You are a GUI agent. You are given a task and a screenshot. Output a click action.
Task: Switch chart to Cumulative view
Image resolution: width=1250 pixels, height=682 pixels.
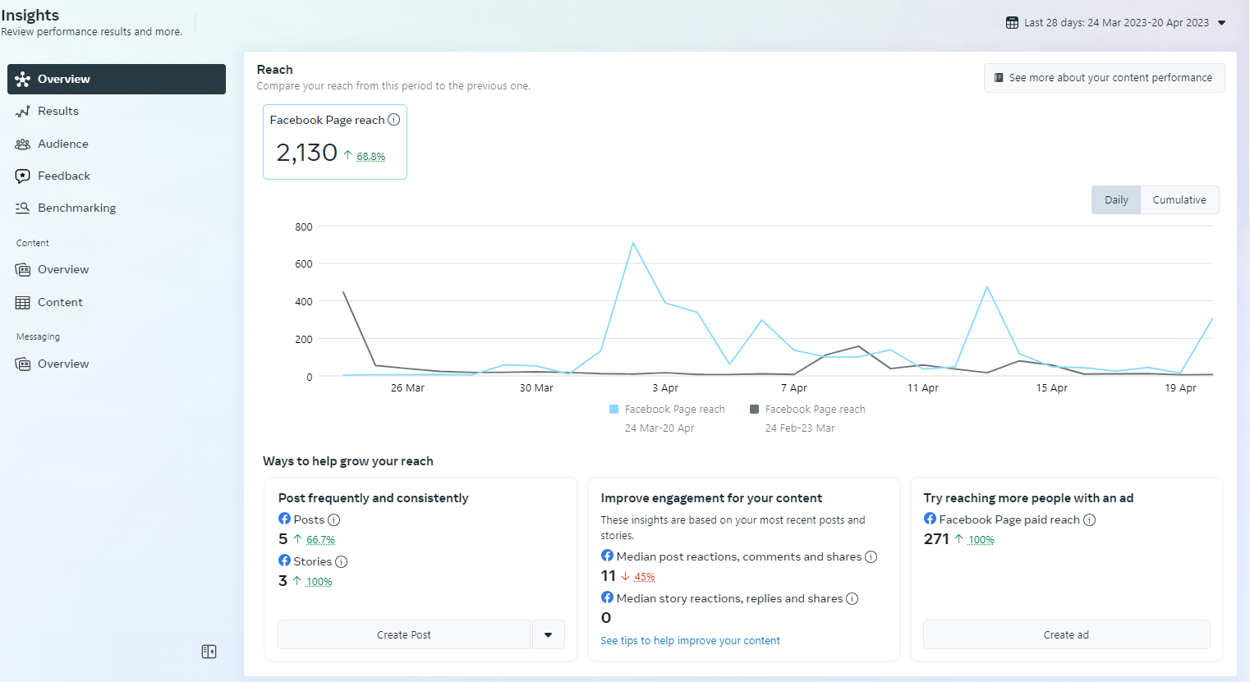(x=1179, y=200)
